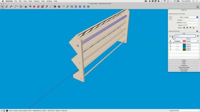Click the red Untagged color swatch

coord(184,41)
